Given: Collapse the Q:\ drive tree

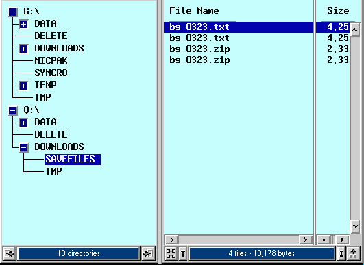Looking at the screenshot, I should coord(13,111).
